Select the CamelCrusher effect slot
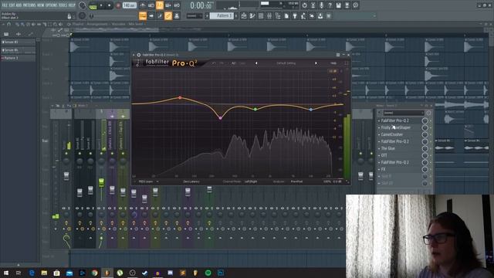This screenshot has width=494, height=278. coord(391,134)
